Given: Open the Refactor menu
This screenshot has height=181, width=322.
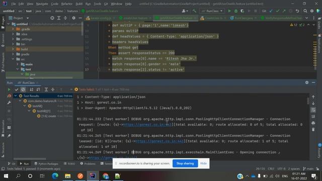Looking at the screenshot, I should coord(67,4).
